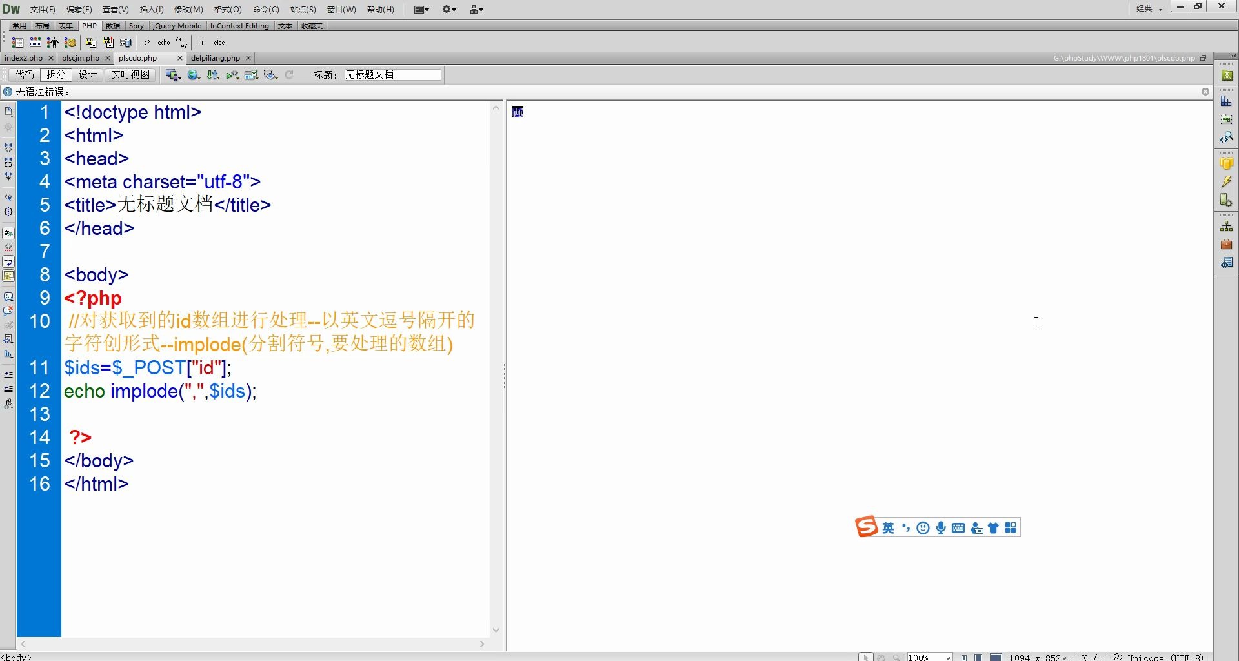The image size is (1239, 661).
Task: Insert a PHP code block icon
Action: tap(146, 43)
